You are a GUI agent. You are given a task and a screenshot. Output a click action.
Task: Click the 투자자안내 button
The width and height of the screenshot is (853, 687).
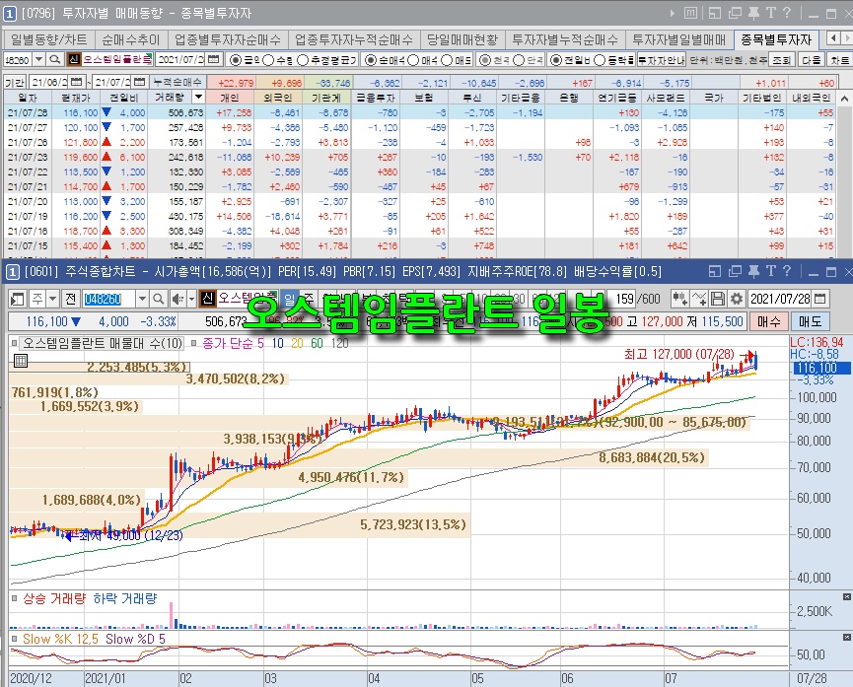(x=661, y=60)
